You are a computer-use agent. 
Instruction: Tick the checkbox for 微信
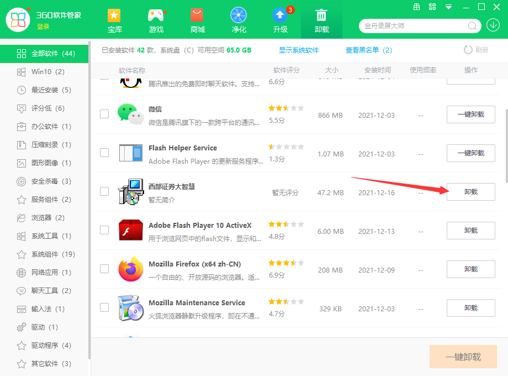[104, 114]
